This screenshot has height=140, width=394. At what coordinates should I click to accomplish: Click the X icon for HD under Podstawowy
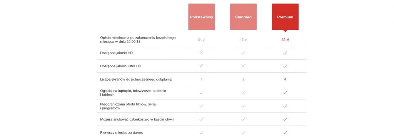pos(201,53)
